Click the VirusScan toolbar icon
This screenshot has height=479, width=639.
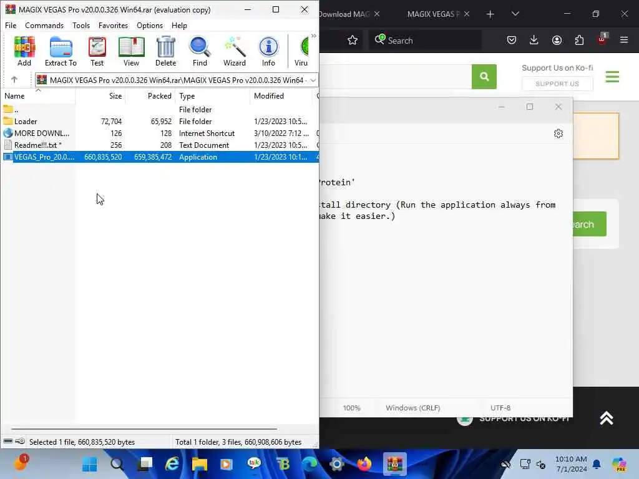tap(302, 51)
